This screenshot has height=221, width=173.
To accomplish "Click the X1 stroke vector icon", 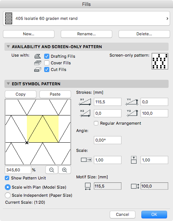I will coord(85,102).
